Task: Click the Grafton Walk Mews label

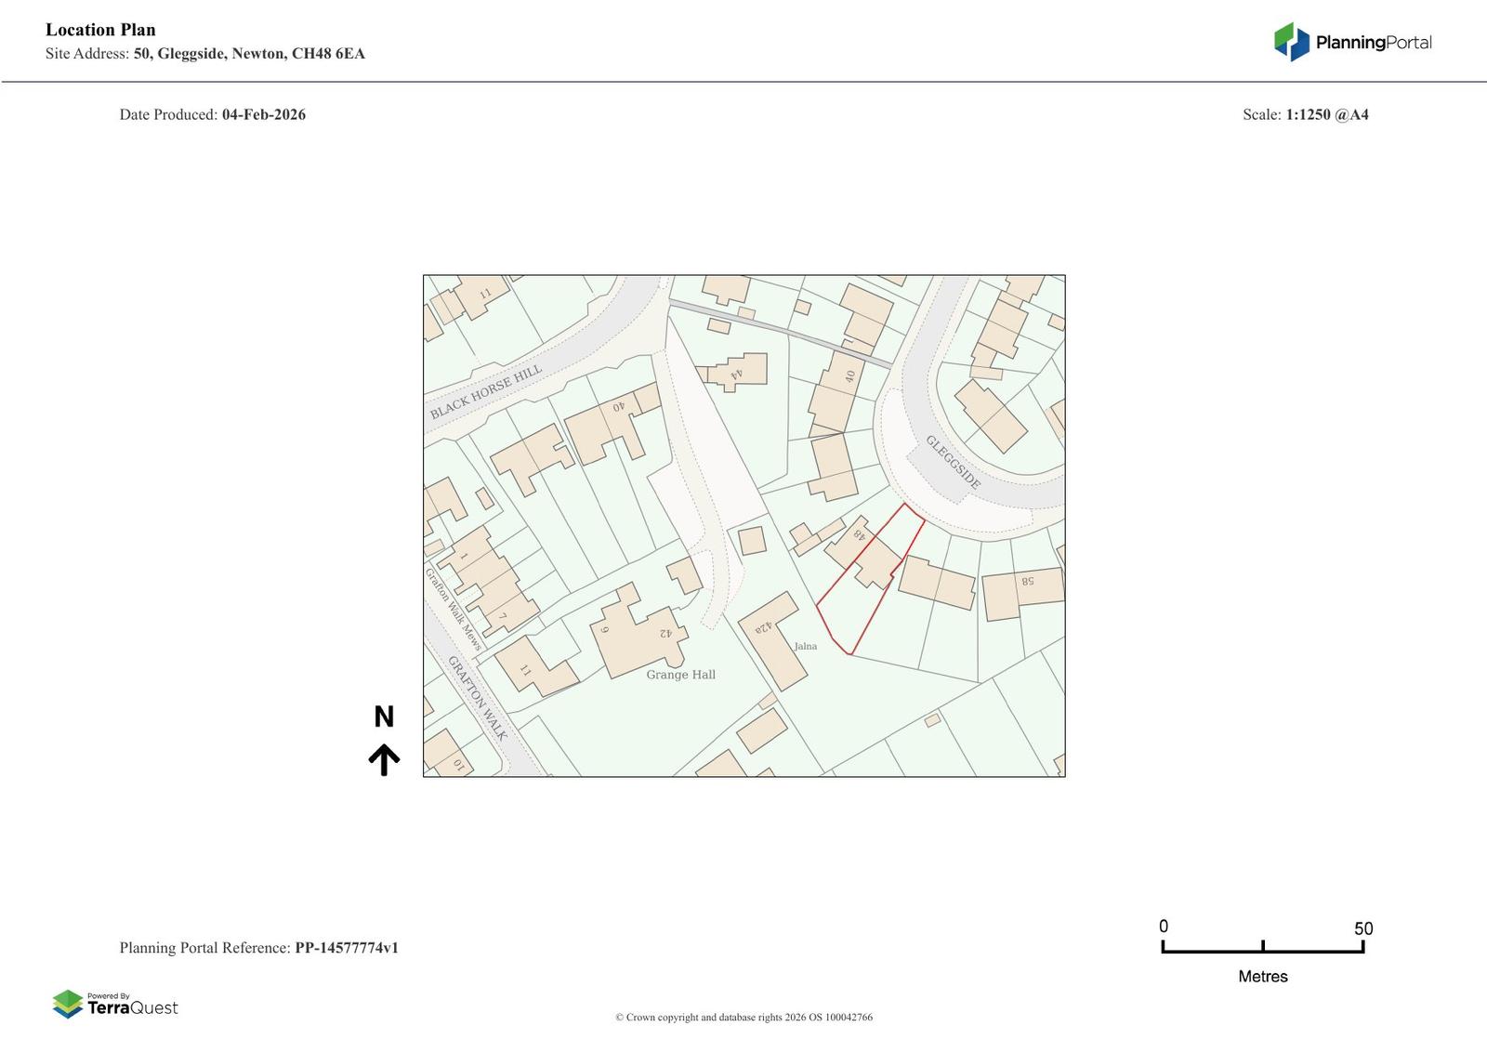Action: click(x=454, y=609)
